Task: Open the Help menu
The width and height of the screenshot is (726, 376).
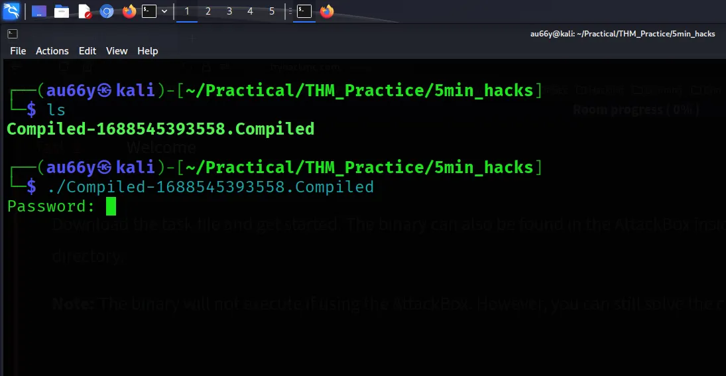Action: 148,51
